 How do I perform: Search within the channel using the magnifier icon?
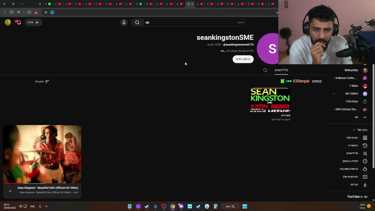click(x=265, y=70)
